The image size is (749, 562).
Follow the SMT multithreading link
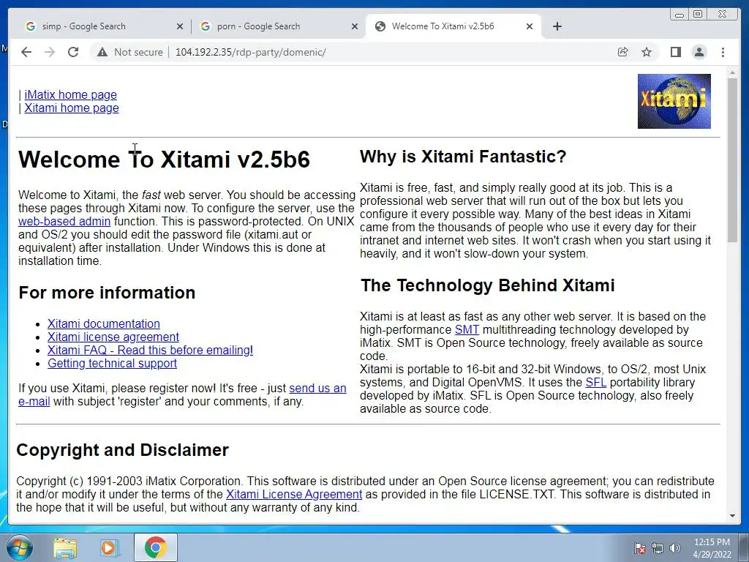point(467,330)
